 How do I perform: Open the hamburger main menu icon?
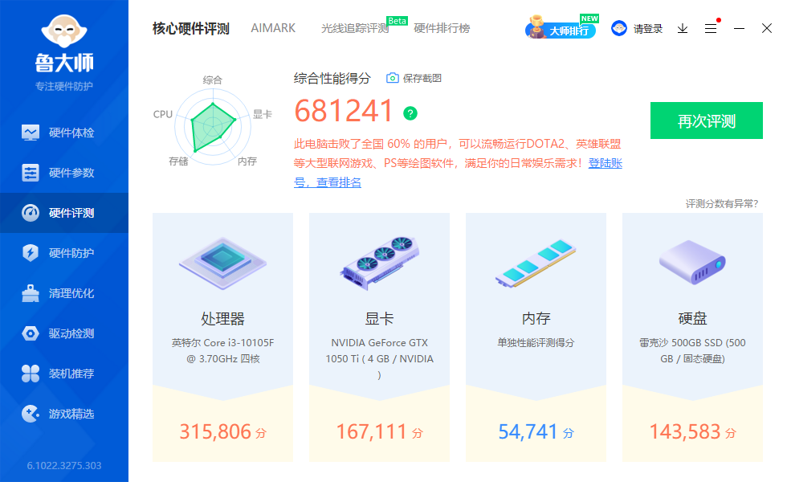click(710, 29)
